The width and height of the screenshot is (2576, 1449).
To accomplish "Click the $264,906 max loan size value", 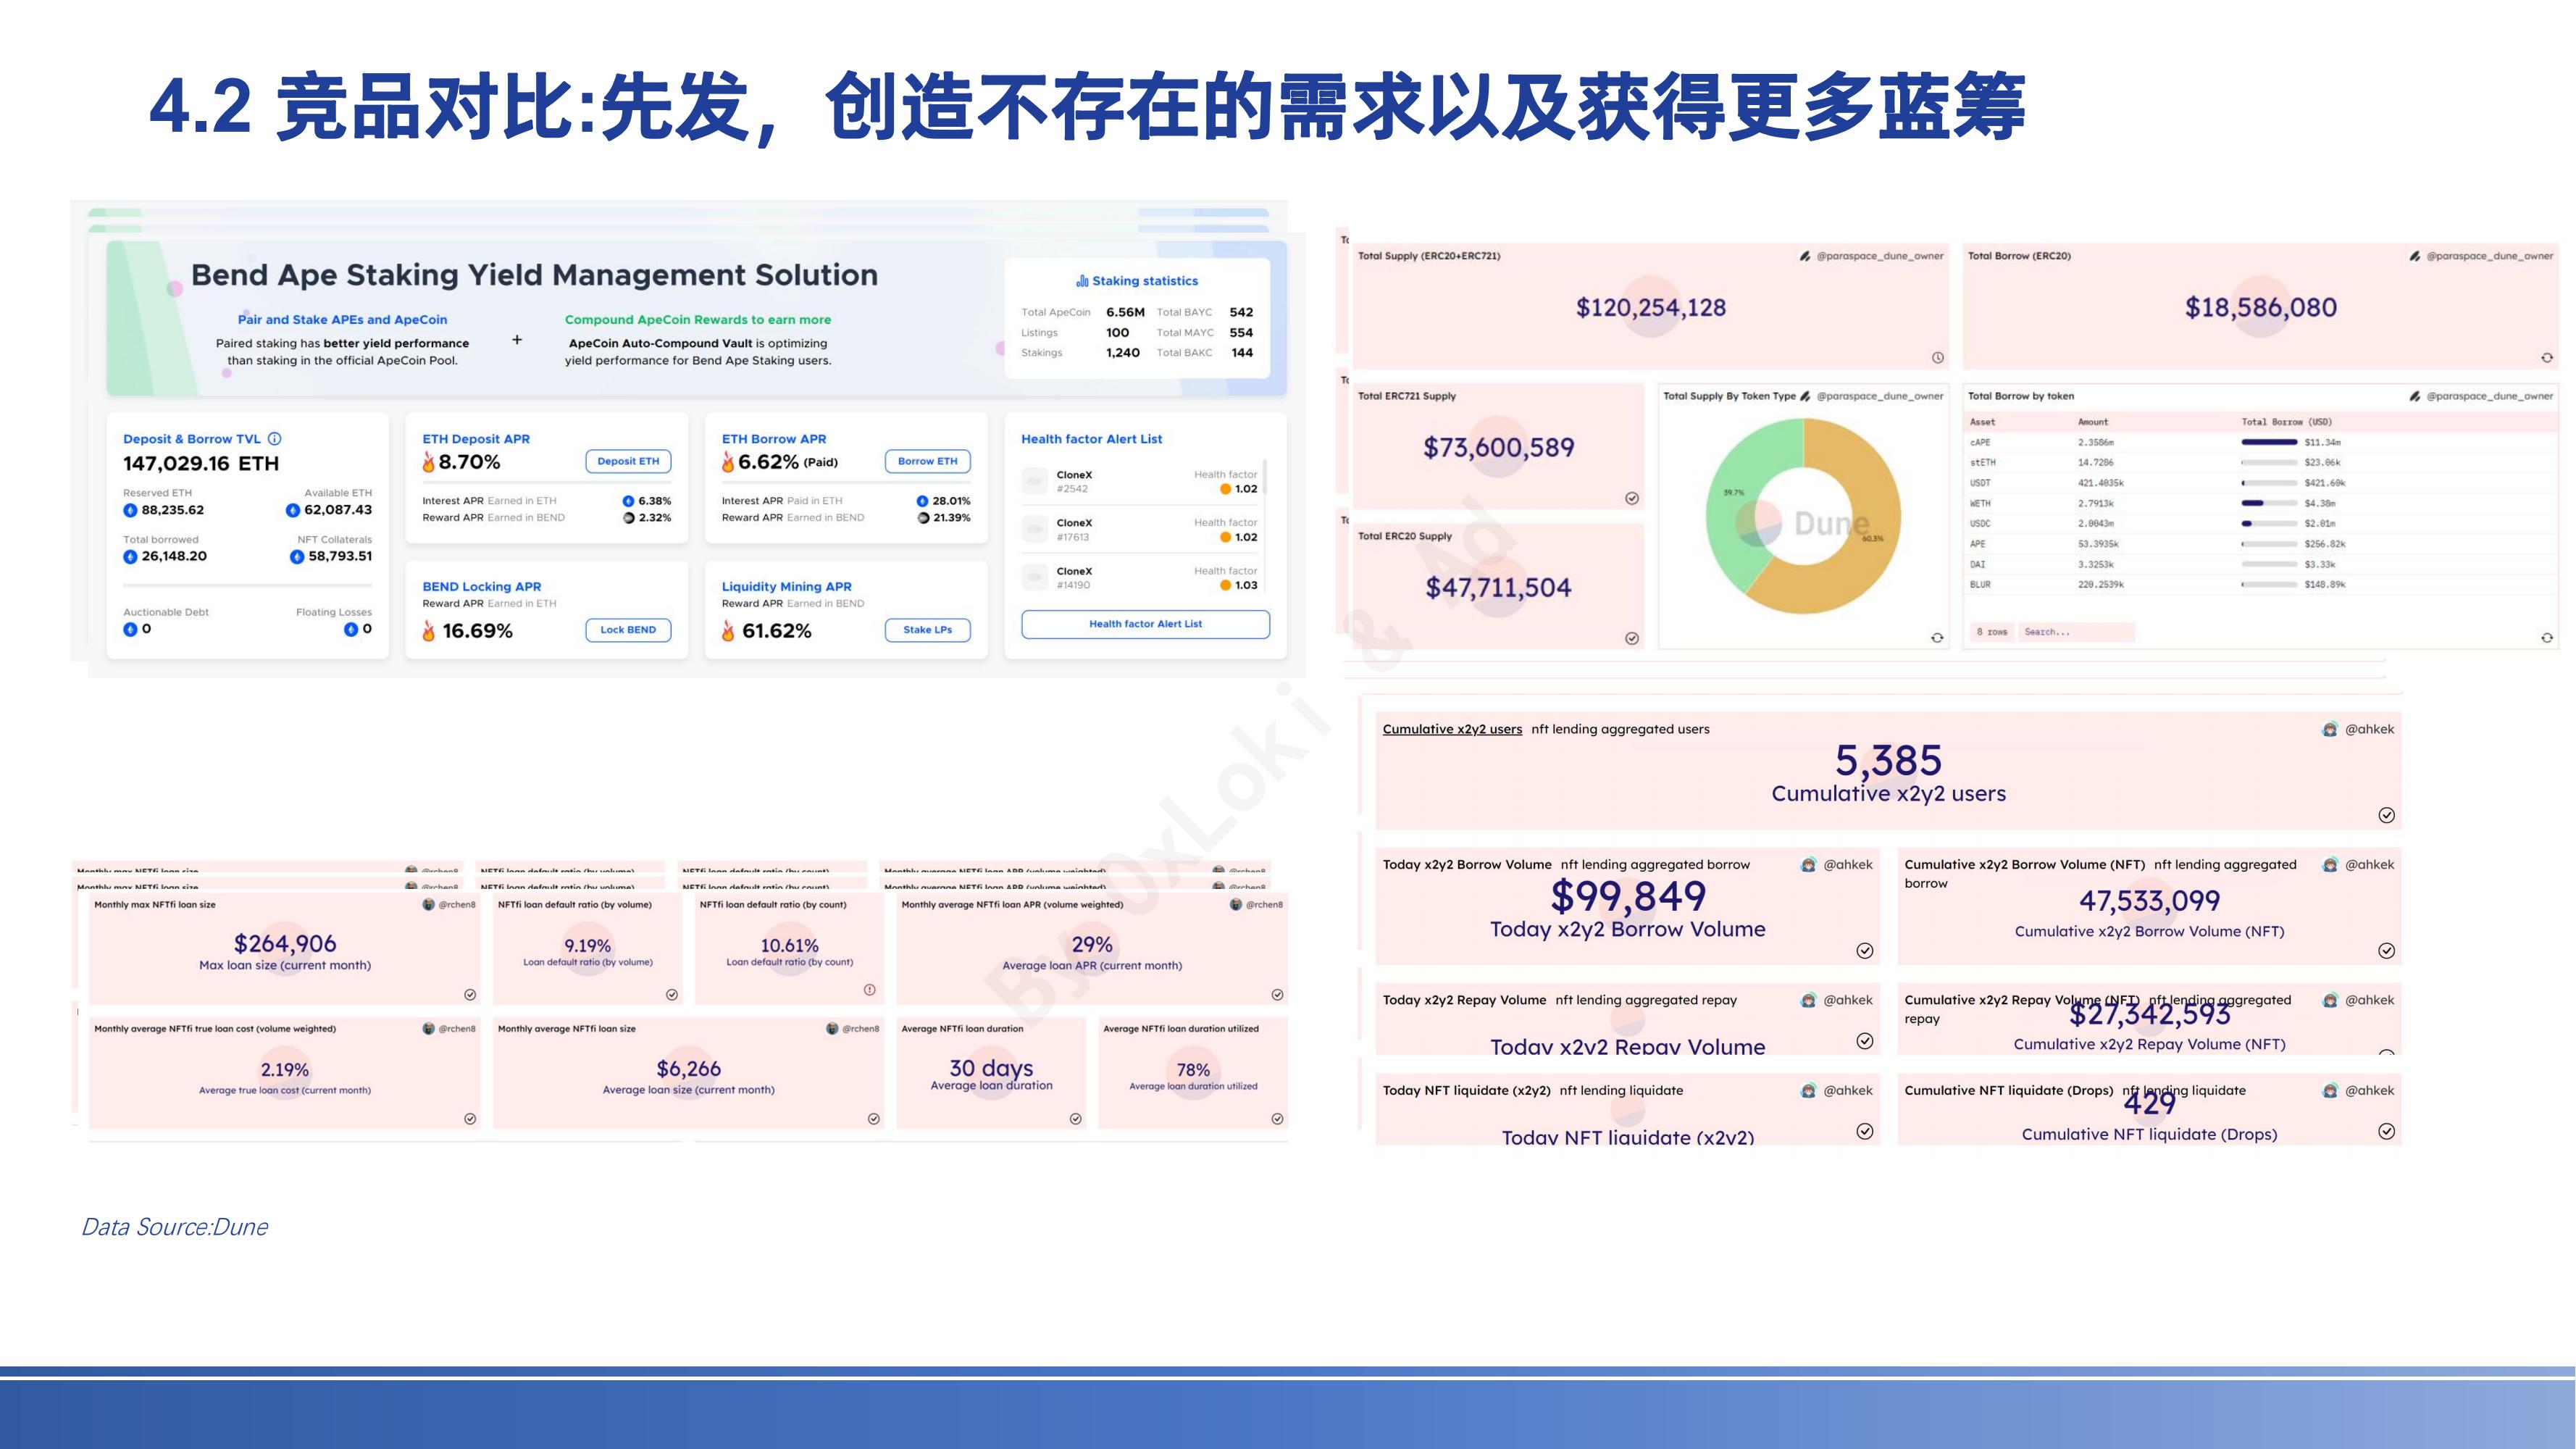I will [285, 944].
